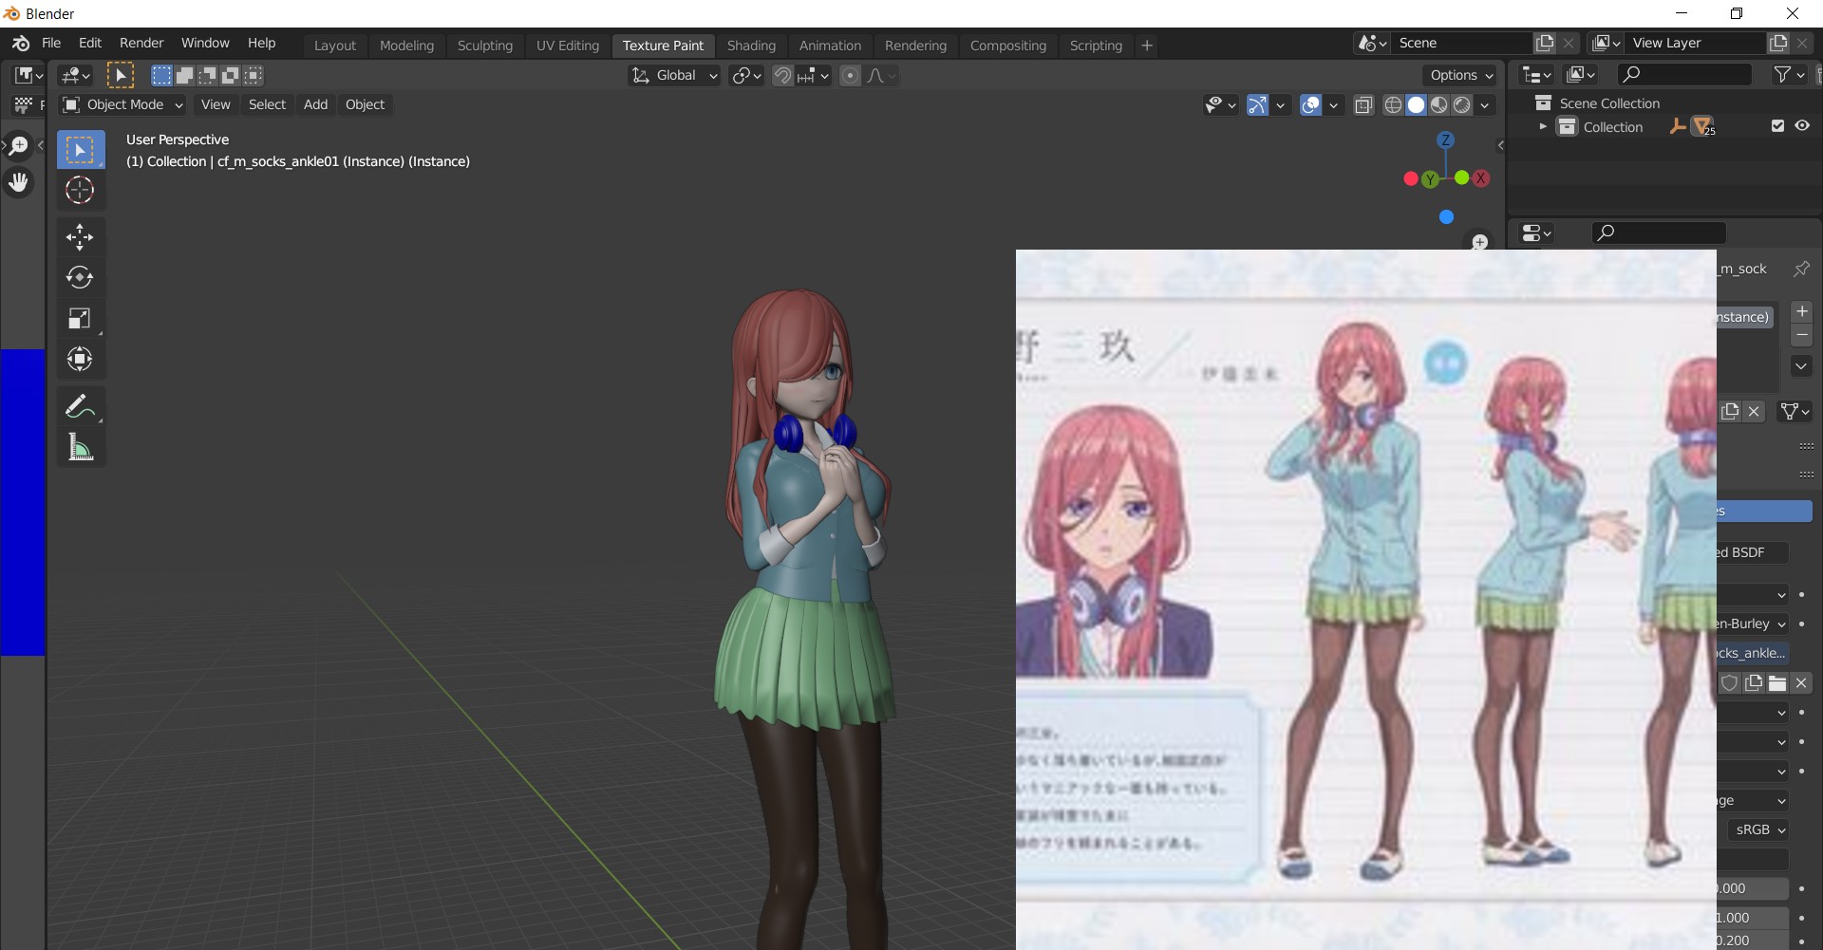The image size is (1823, 950).
Task: Toggle viewport overlays display
Action: tap(1310, 105)
